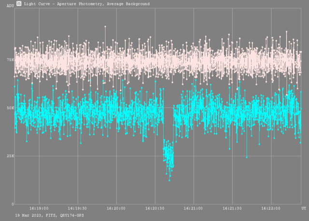Click the 50K y-axis label
The height and width of the screenshot is (221, 309).
point(11,108)
